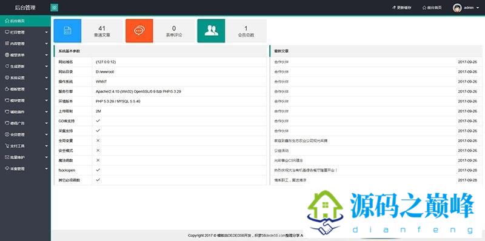Expand the 栏目管理 menu arrow
Viewport: 485px width, 241px height.
tap(47, 32)
